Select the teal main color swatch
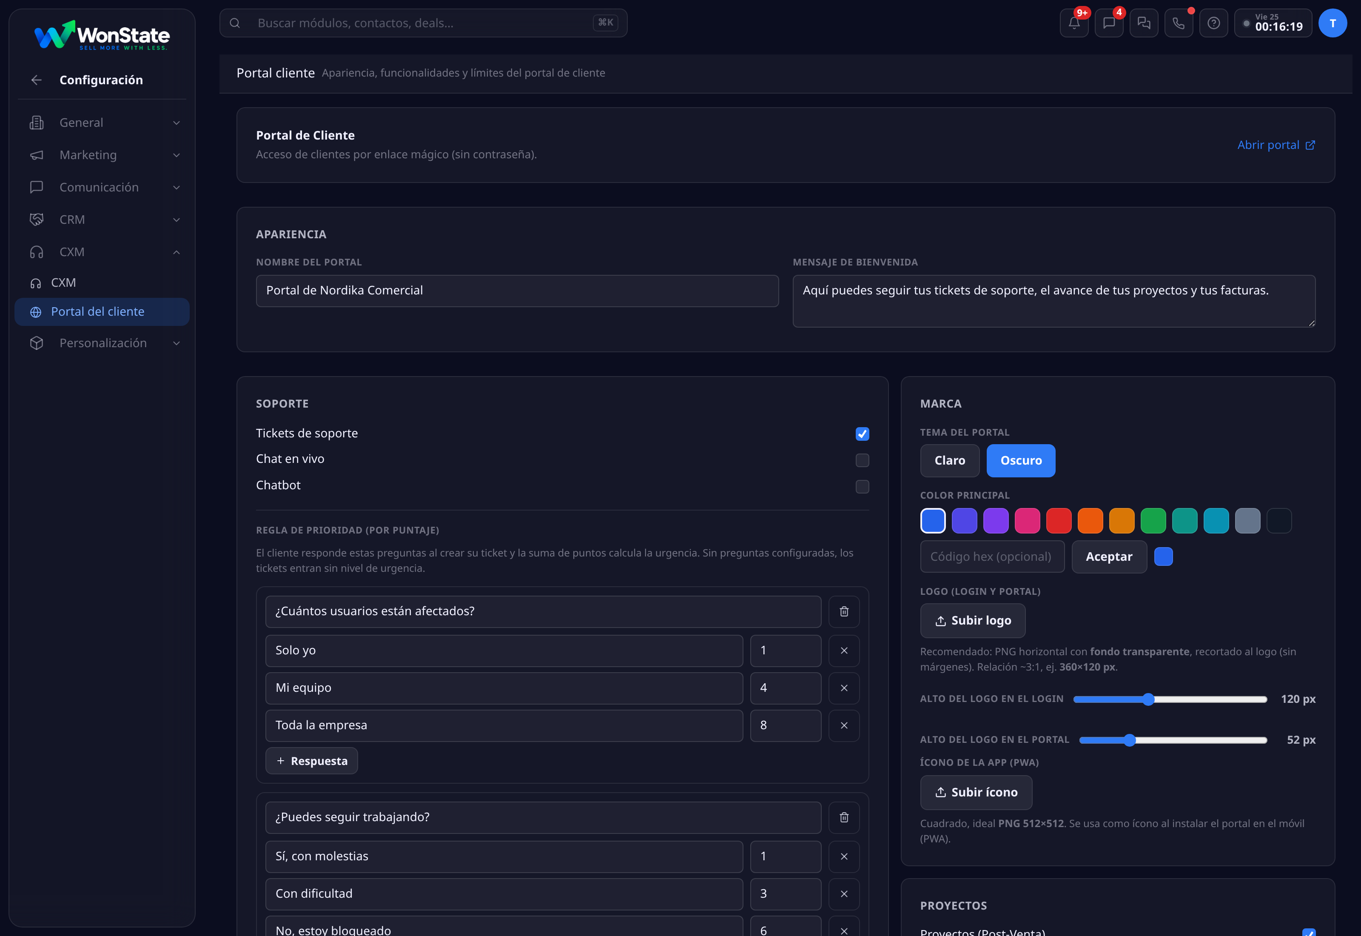This screenshot has width=1361, height=936. pyautogui.click(x=1184, y=521)
